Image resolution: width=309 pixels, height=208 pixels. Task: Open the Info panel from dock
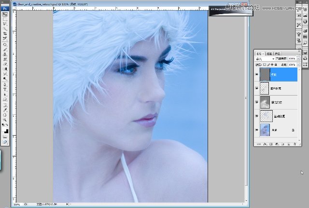coord(305,21)
